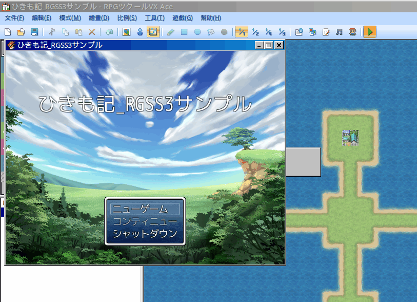Choose ニューゲーム on the title screen
The height and width of the screenshot is (302, 417).
[145, 209]
